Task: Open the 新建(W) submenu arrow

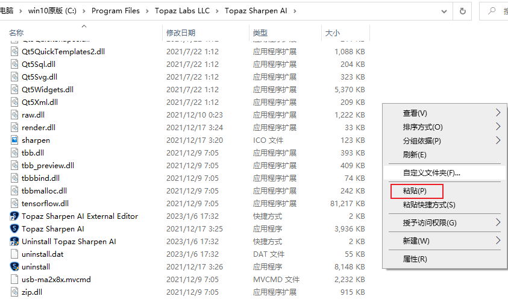Action: point(498,241)
